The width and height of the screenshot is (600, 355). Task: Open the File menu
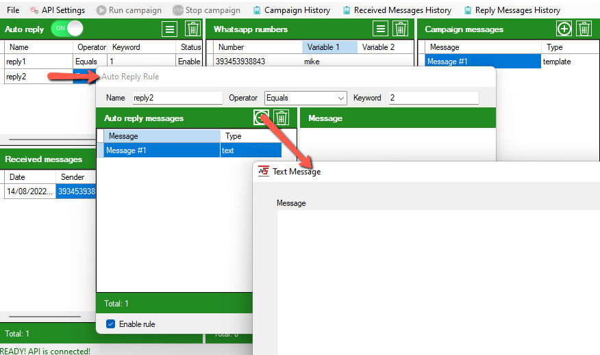coord(13,10)
